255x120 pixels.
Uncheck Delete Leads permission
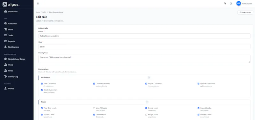click(94, 115)
